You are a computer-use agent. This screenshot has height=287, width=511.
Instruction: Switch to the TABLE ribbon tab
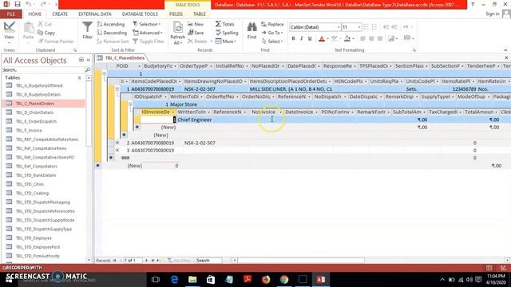(x=200, y=14)
